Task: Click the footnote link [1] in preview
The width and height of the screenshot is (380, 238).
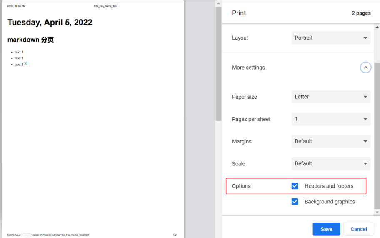Action: [x=25, y=63]
